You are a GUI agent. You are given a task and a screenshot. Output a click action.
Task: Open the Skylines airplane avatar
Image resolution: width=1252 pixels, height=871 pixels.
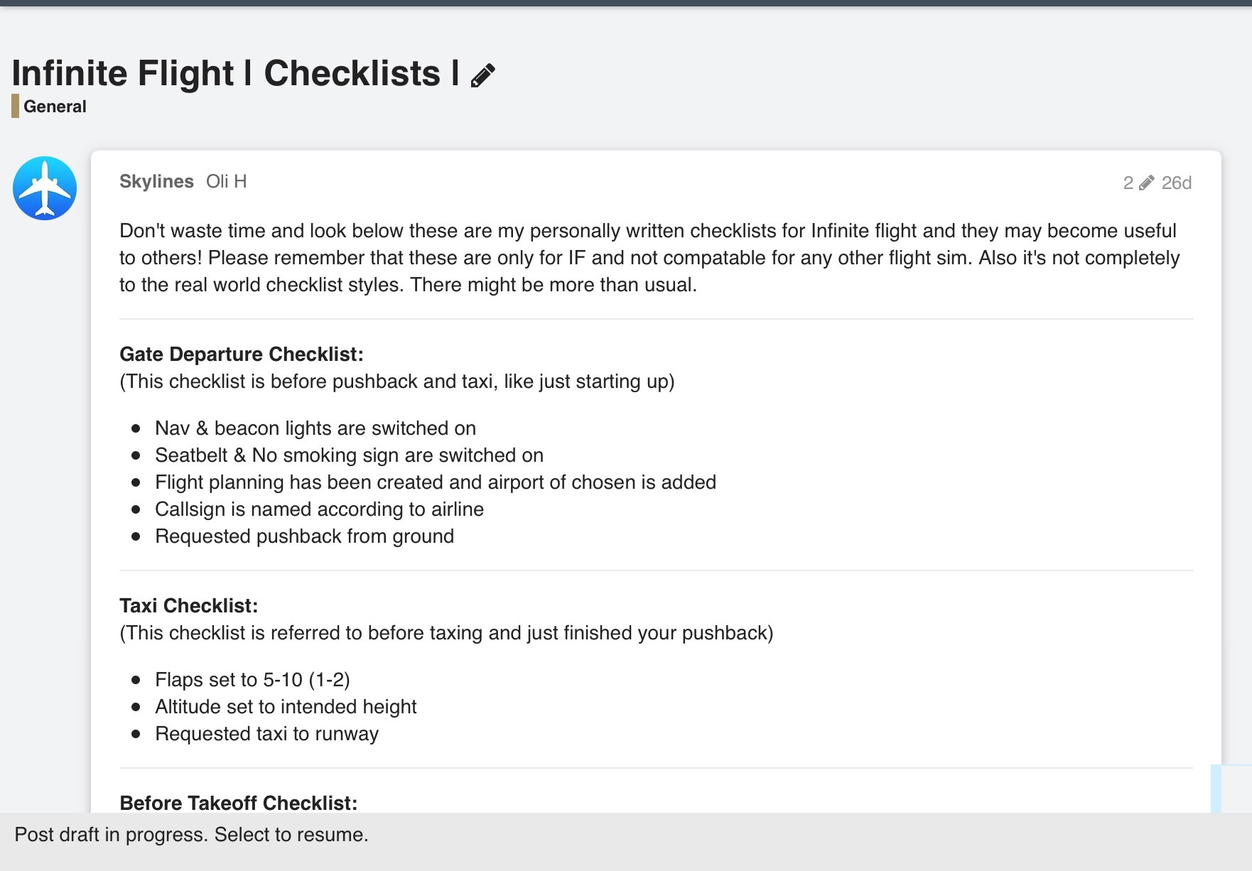tap(45, 188)
